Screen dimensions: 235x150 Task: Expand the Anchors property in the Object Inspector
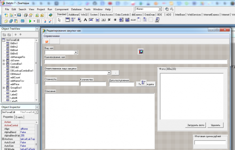click(3, 139)
